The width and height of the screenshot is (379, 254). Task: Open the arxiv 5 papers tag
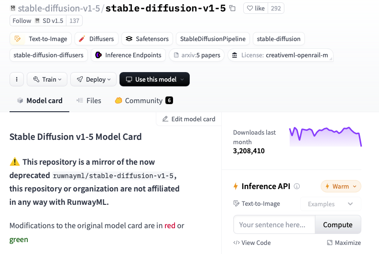click(x=196, y=55)
